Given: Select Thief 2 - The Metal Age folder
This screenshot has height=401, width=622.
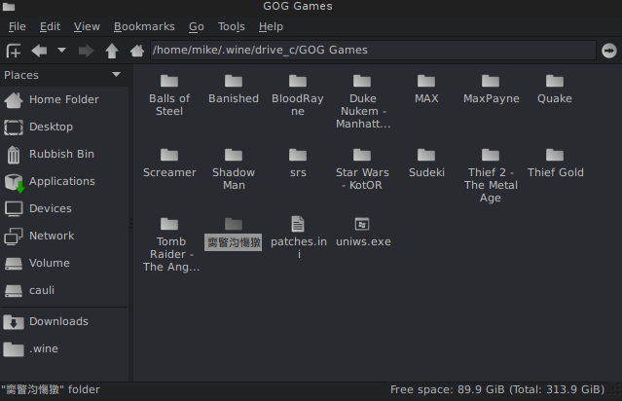Looking at the screenshot, I should tap(491, 176).
